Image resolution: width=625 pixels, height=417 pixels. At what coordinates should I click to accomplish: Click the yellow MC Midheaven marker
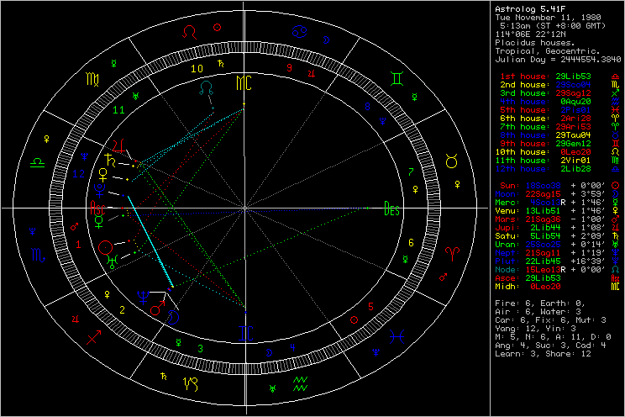(244, 82)
